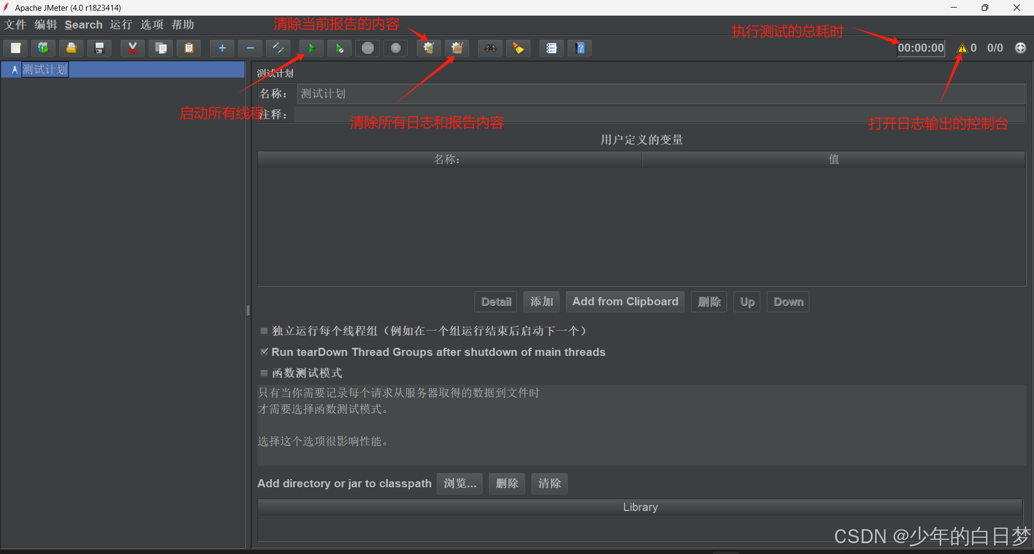Click the Up button
This screenshot has width=1034, height=554.
point(747,302)
